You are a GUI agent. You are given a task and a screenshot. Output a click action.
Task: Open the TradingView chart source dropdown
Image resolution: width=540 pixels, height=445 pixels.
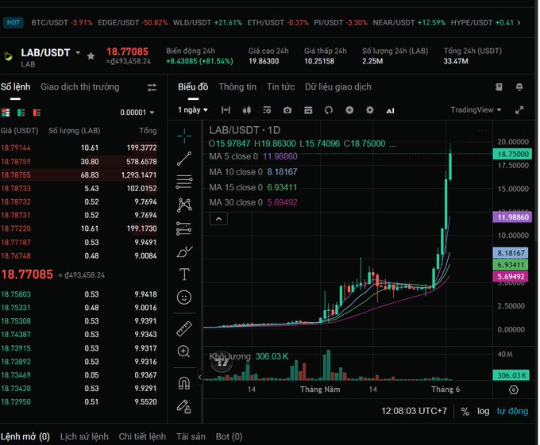coord(476,110)
